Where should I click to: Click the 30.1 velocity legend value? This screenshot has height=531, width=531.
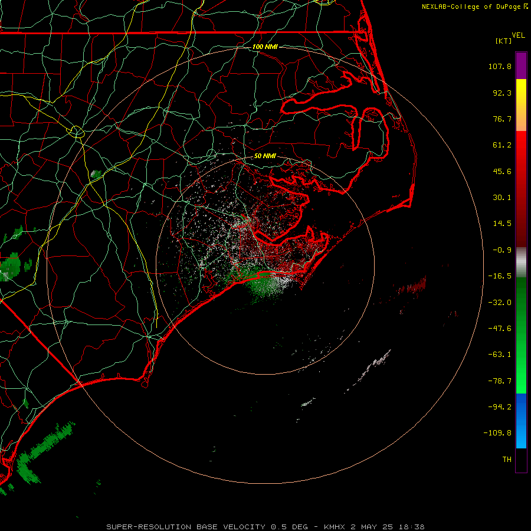502,198
